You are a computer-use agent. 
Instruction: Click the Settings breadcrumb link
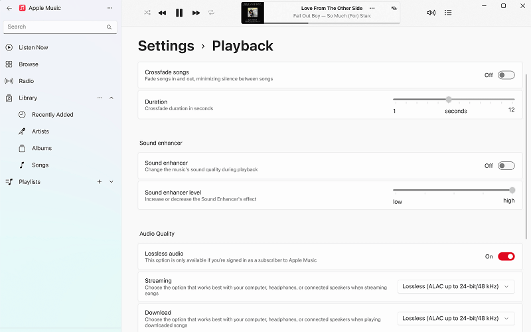tap(166, 46)
